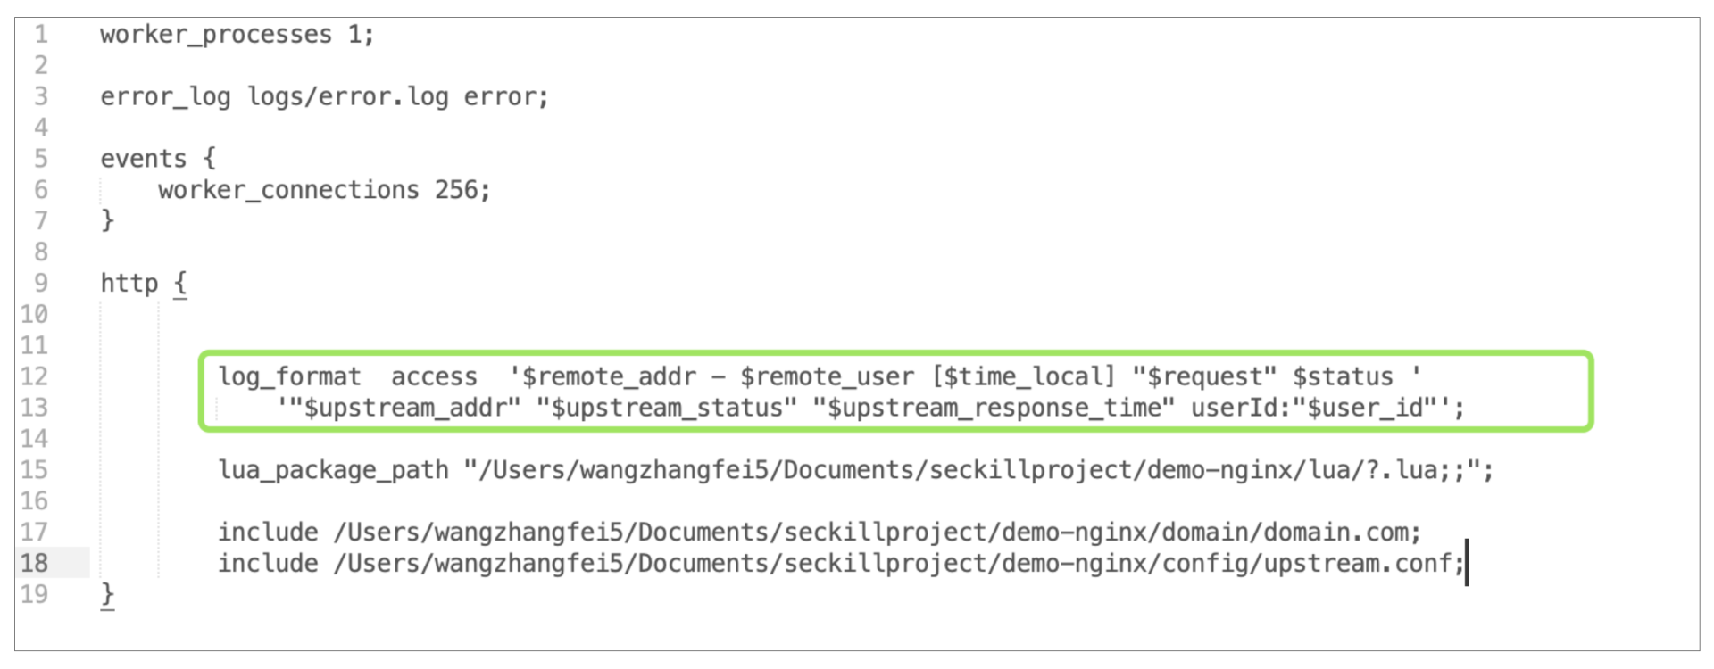1714x669 pixels.
Task: Place cursor on worker_processes directive
Action: coord(215,35)
